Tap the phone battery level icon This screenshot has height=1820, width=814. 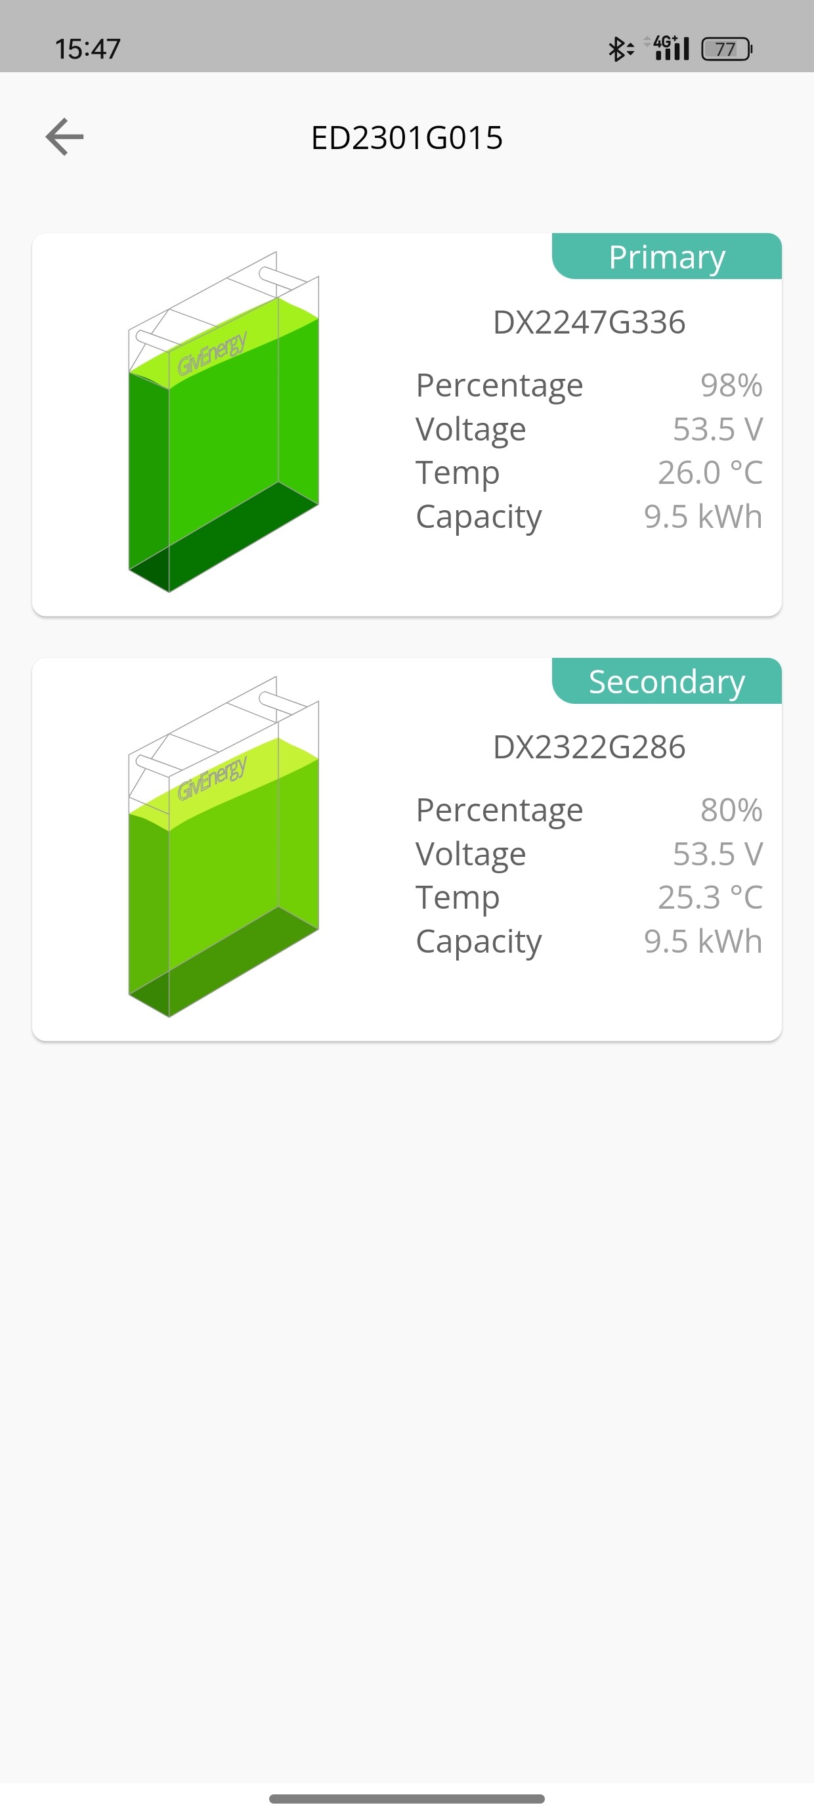click(x=727, y=49)
